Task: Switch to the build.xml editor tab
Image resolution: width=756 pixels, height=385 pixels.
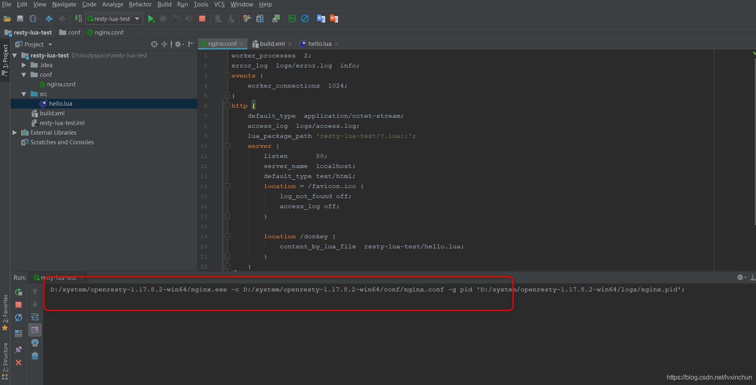Action: (x=272, y=44)
